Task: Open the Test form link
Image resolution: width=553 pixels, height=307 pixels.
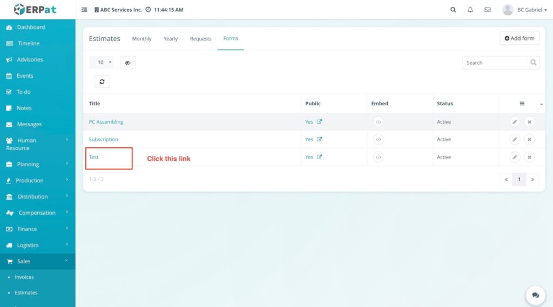Action: [x=94, y=157]
